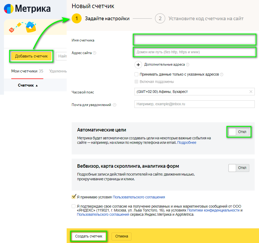Switch to the Удаленные tab
This screenshot has width=259, height=243.
(58, 71)
